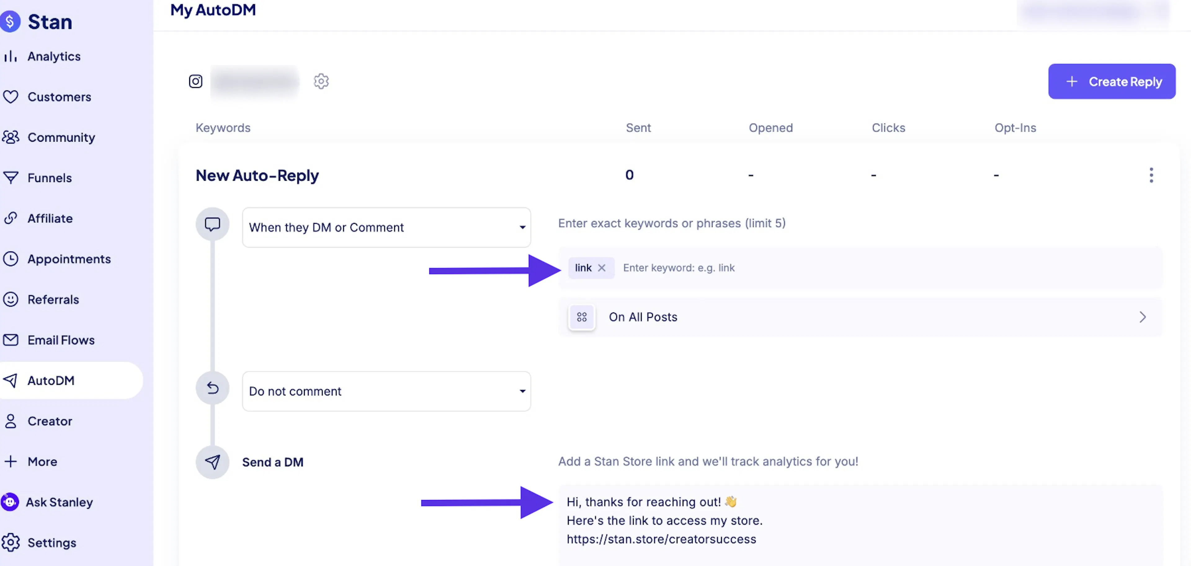
Task: Click the Opened column header
Action: tap(770, 127)
